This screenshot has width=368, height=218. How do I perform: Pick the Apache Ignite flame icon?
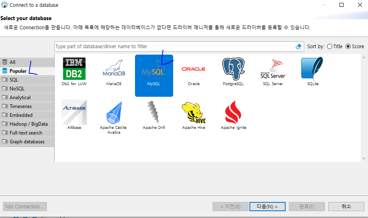233,112
